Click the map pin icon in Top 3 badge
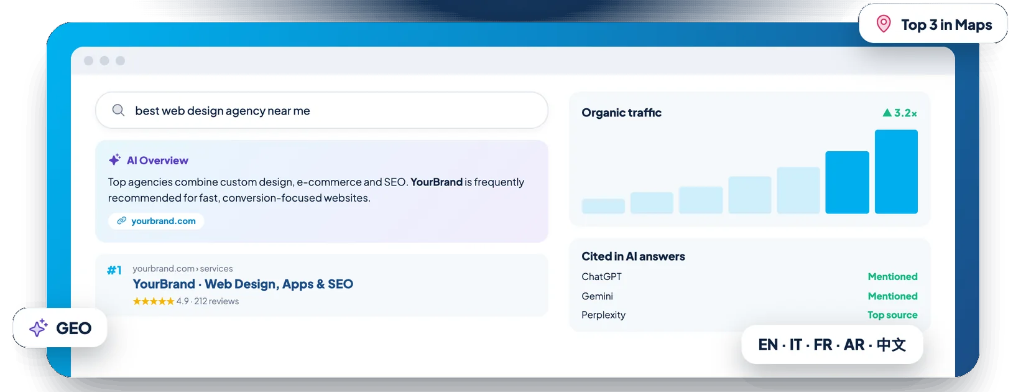The width and height of the screenshot is (1026, 392). [884, 24]
